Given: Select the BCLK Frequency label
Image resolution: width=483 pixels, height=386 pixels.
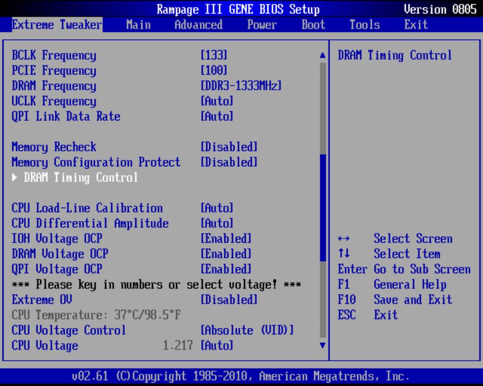Looking at the screenshot, I should tap(54, 56).
